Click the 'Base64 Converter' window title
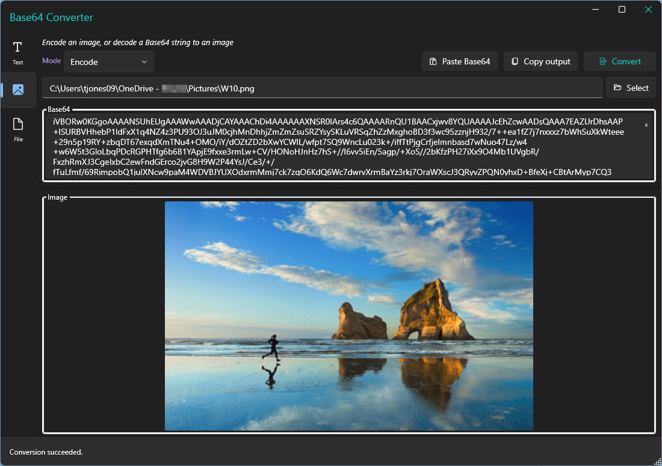This screenshot has width=662, height=466. pyautogui.click(x=51, y=17)
